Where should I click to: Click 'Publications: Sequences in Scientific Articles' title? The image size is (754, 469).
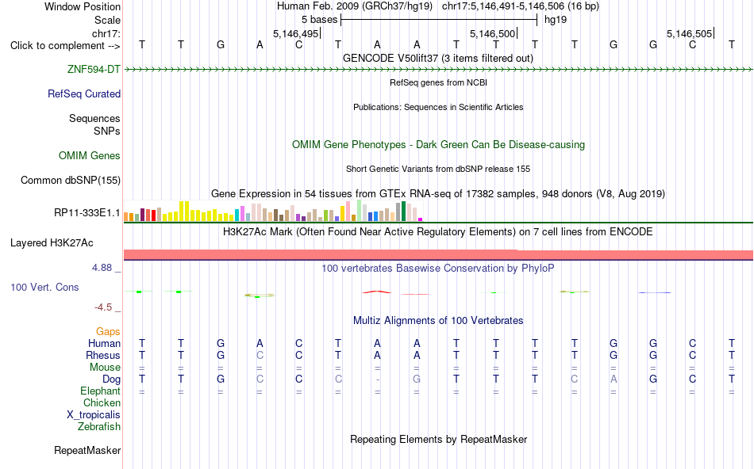pos(438,107)
